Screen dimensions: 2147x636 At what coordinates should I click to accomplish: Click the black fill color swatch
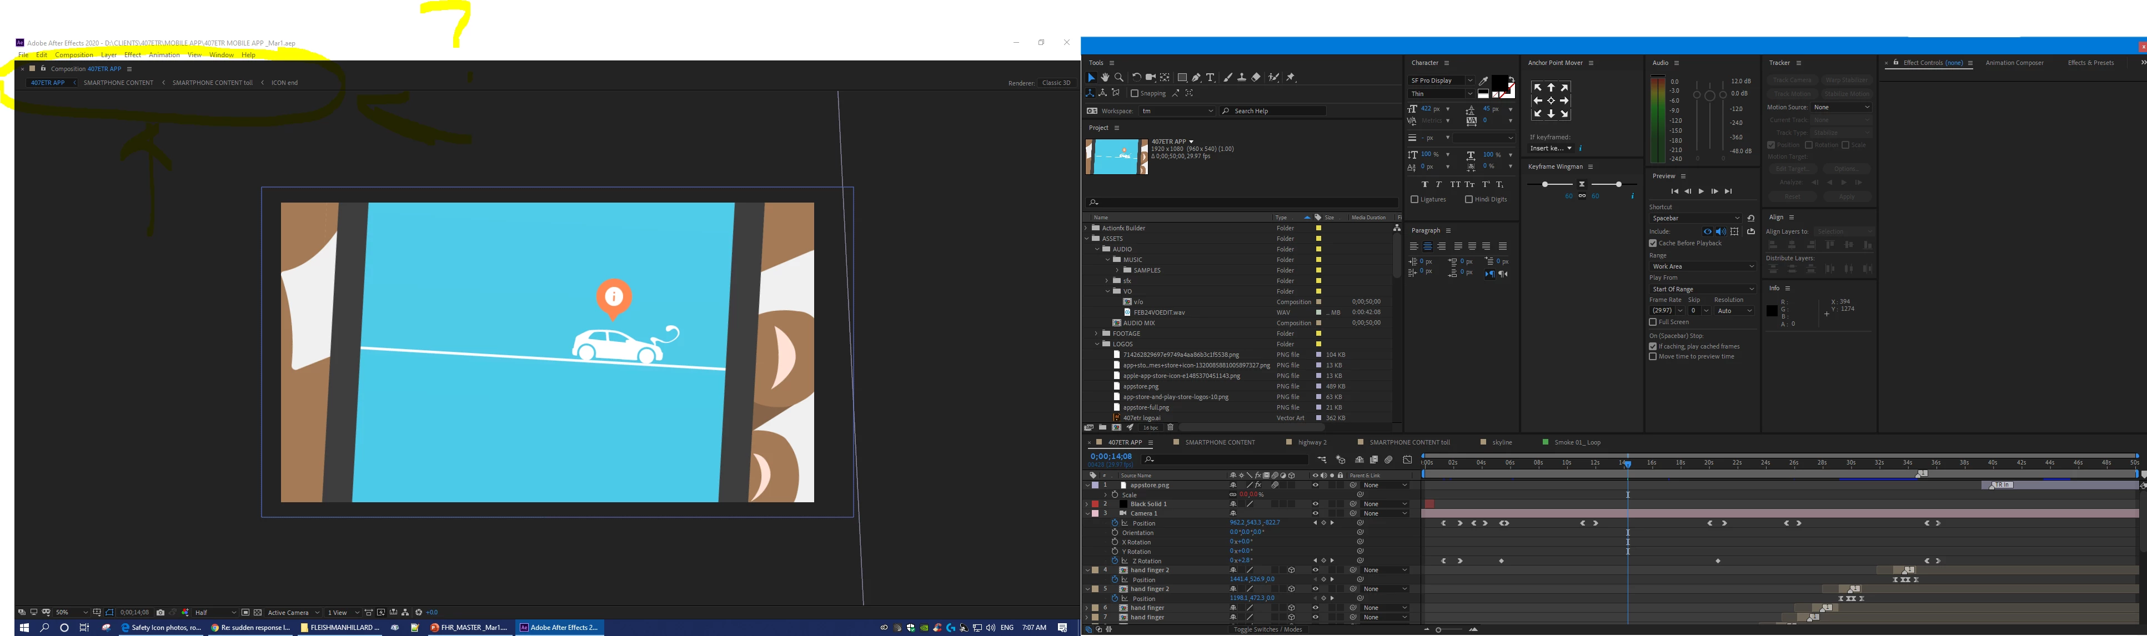pos(1499,82)
